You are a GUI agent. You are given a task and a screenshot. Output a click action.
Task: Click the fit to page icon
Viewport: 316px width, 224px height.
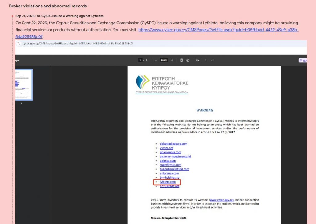click(x=181, y=60)
